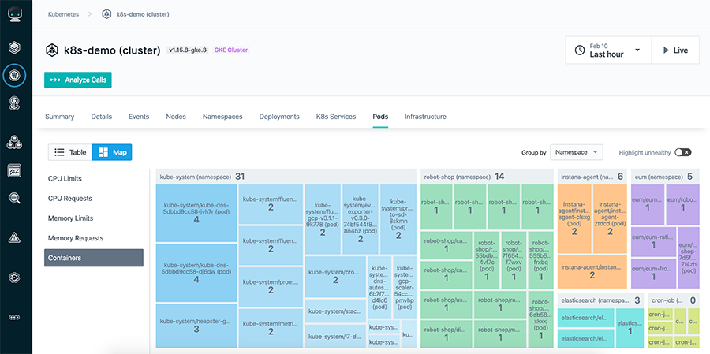This screenshot has width=710, height=354.
Task: Select the kube-system/stac pod tile
Action: (335, 311)
